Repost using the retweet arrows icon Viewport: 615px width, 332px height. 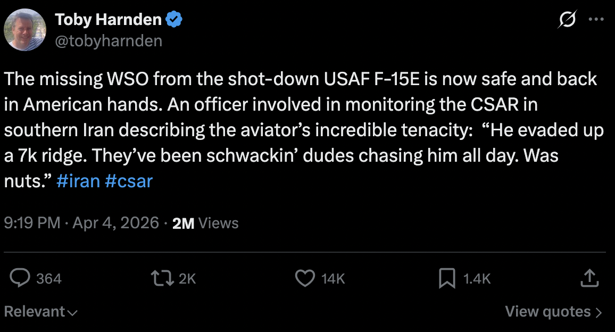[x=162, y=278]
